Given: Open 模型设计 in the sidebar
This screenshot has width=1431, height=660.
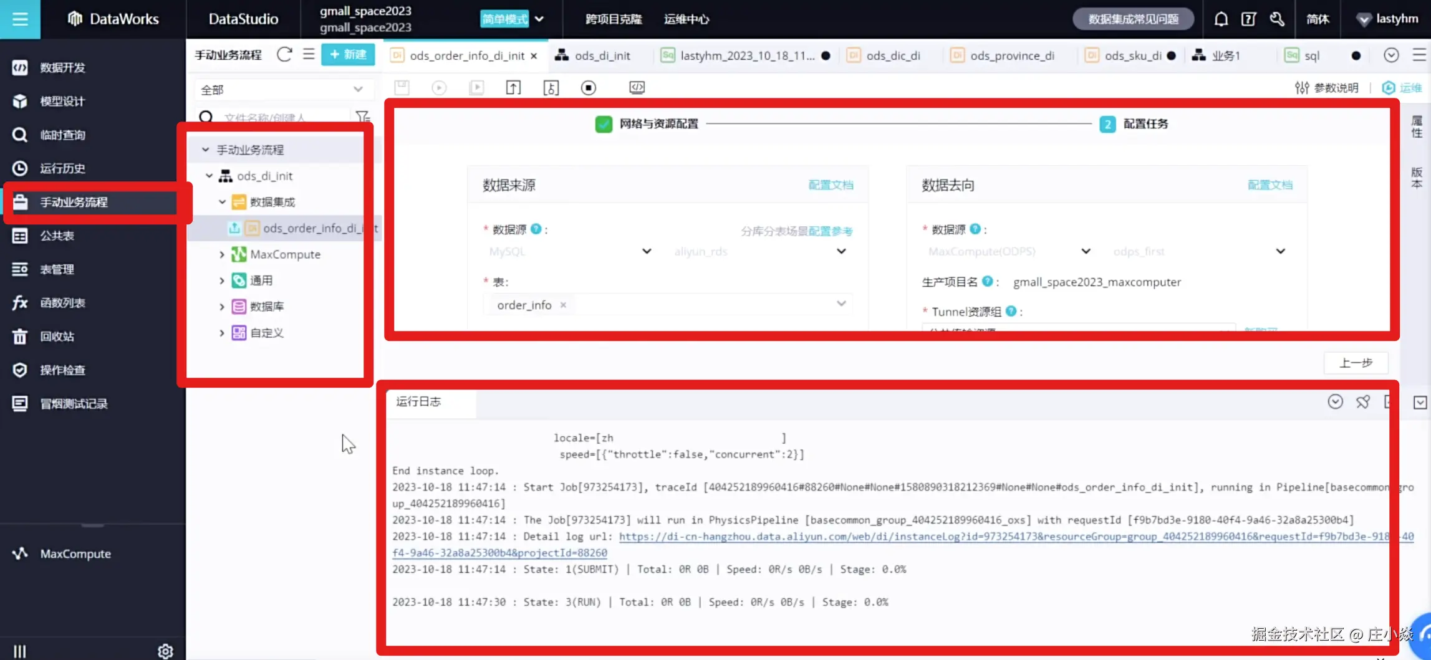Looking at the screenshot, I should coord(62,101).
